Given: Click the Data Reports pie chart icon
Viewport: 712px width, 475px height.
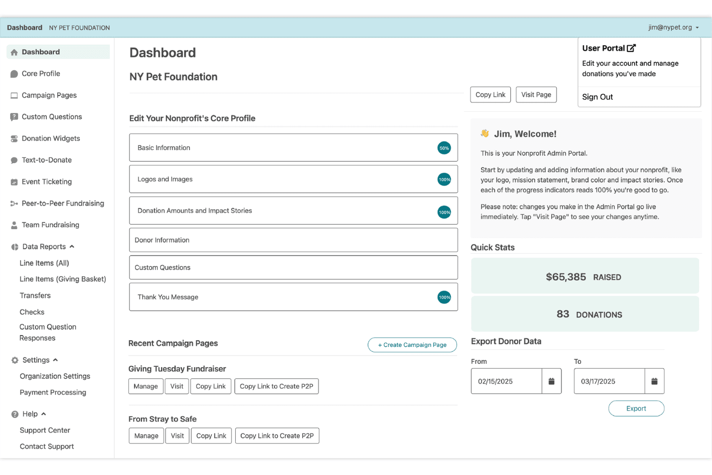Looking at the screenshot, I should click(x=15, y=247).
